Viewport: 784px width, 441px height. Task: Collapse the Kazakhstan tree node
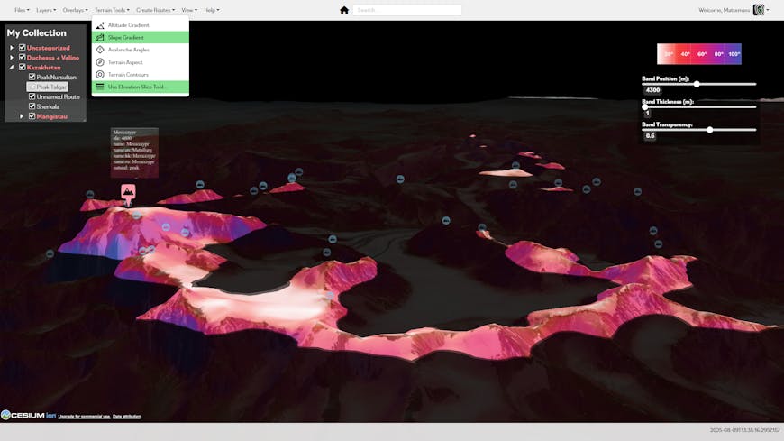(x=12, y=67)
